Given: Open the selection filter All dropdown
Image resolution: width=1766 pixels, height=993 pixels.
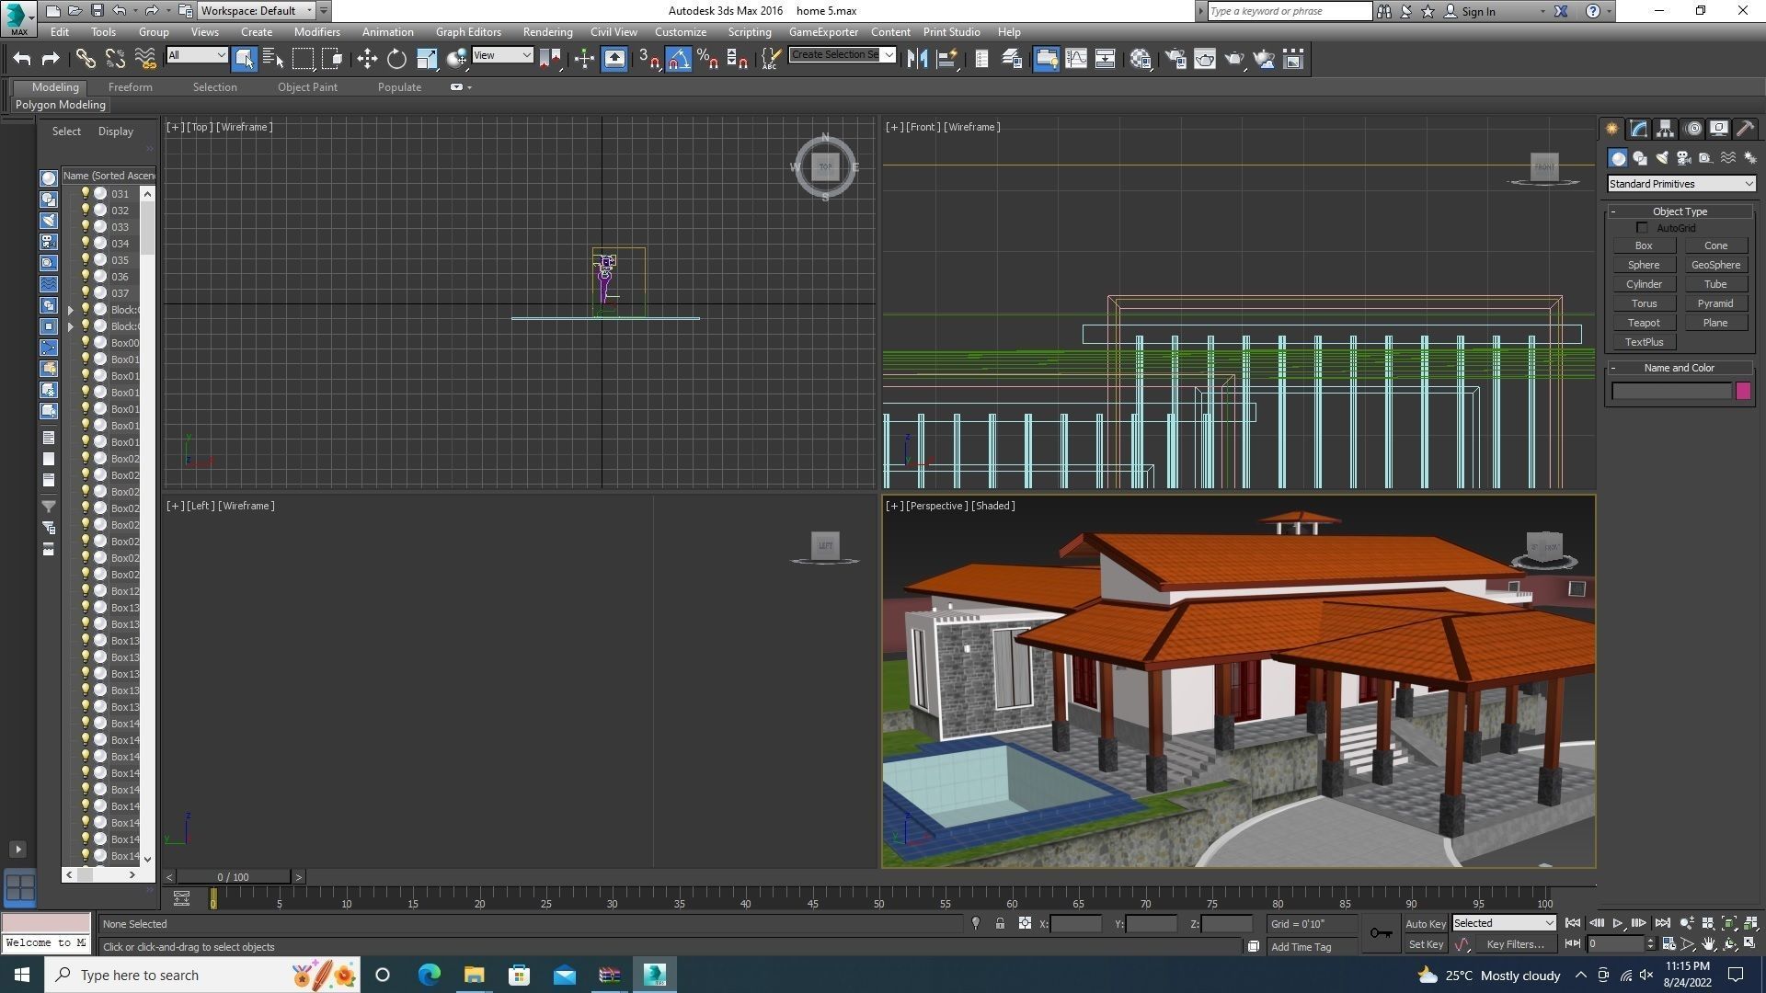Looking at the screenshot, I should click(197, 55).
